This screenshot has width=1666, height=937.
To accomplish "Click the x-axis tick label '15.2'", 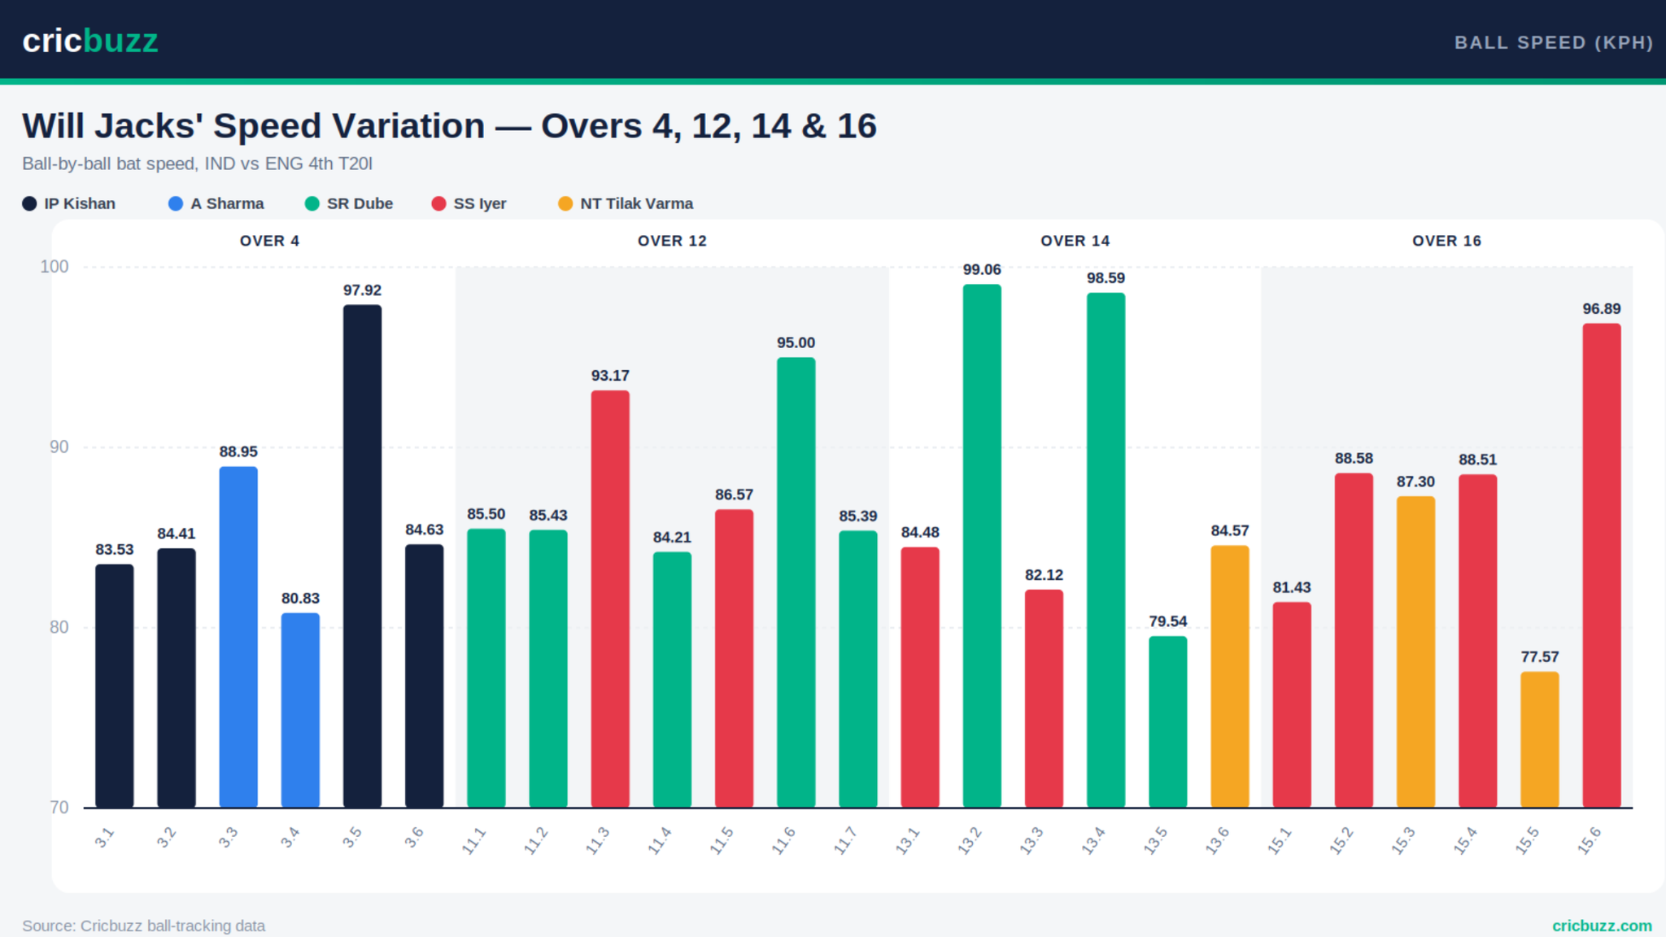I will (1341, 840).
